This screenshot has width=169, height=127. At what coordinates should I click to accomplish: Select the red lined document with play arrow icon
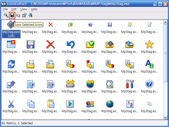51,84
